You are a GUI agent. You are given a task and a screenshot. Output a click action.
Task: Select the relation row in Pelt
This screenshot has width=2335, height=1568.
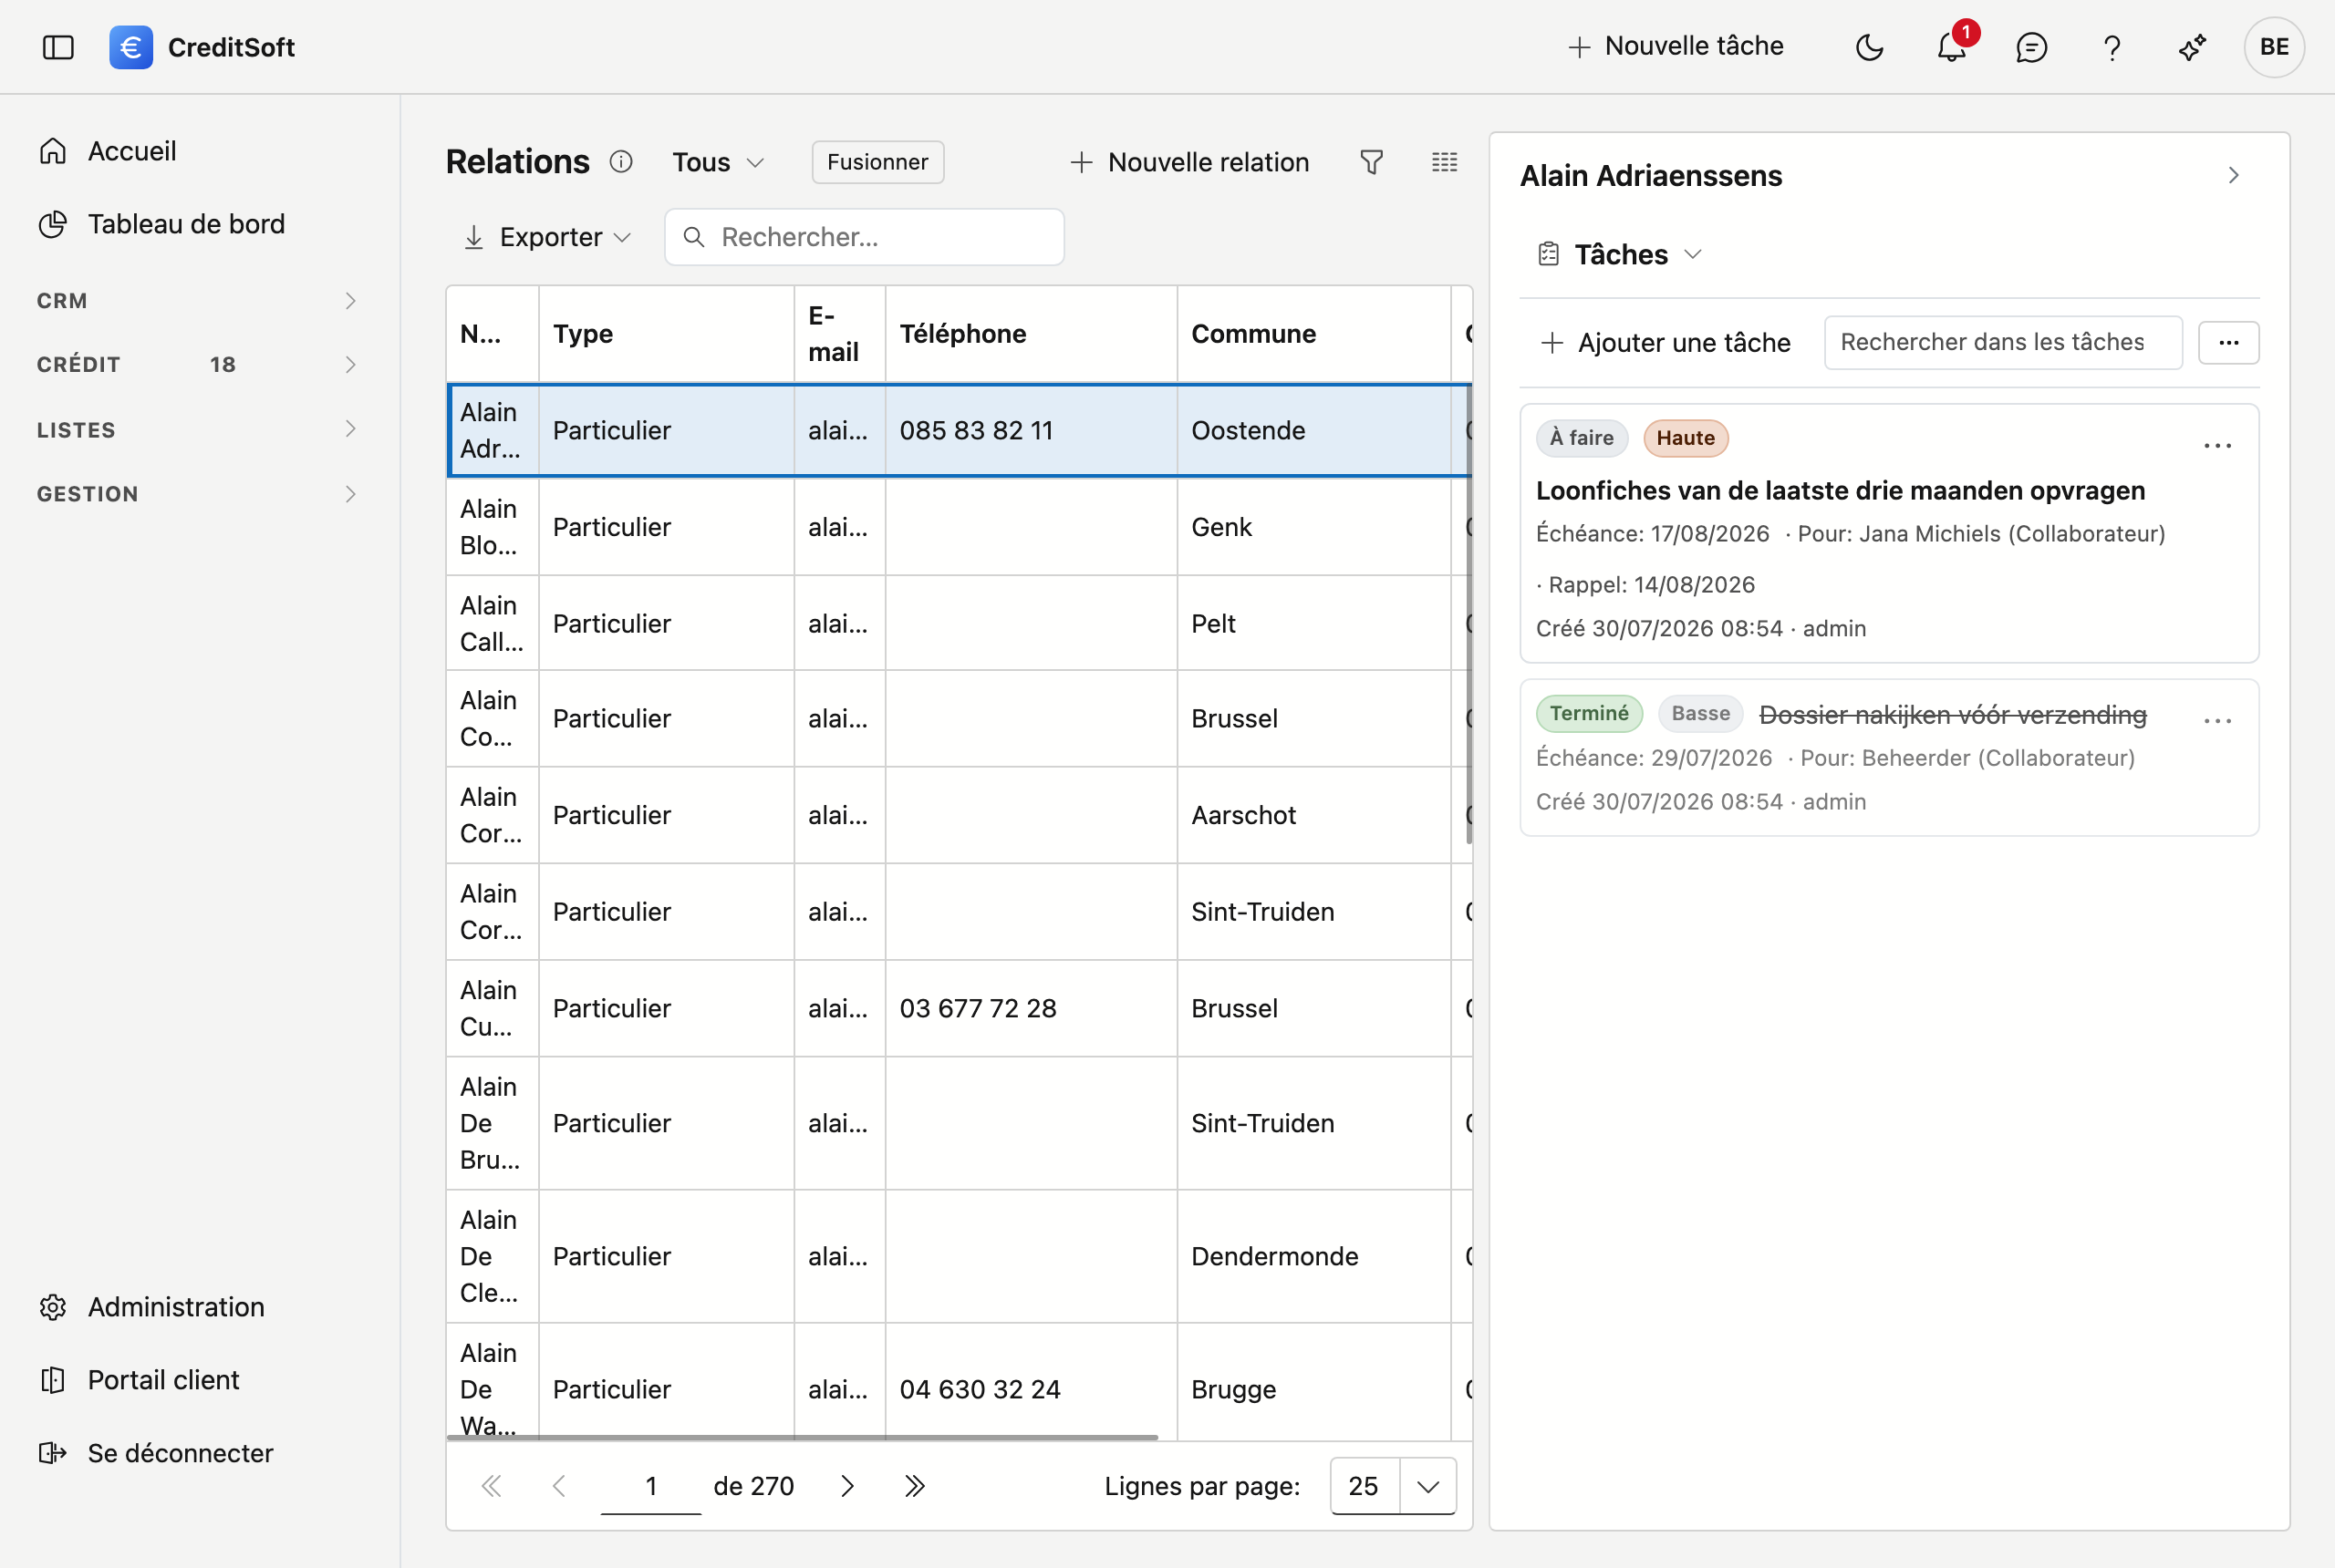pos(960,623)
